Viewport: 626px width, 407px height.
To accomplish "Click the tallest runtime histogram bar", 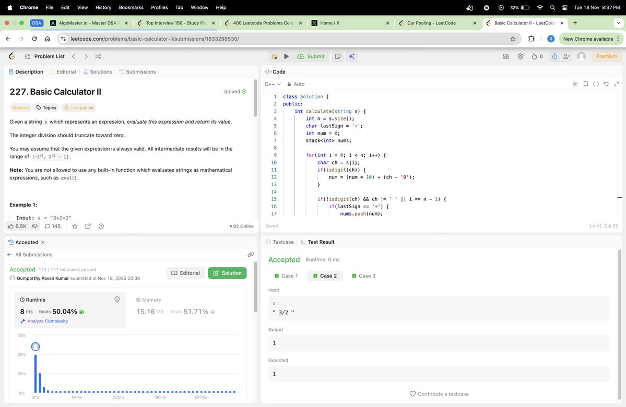I will click(36, 374).
